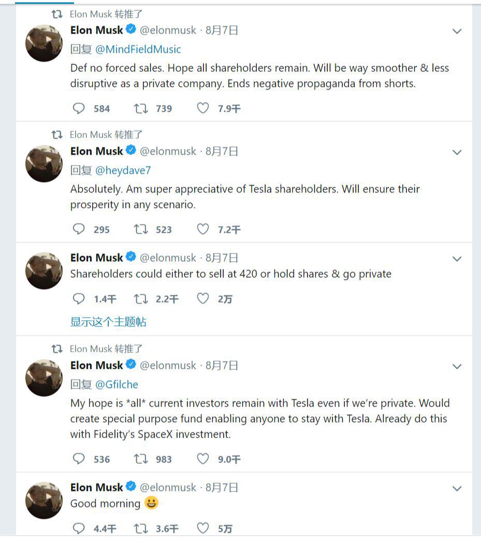Retweet the 'special purpose fund' tweet

pos(141,459)
